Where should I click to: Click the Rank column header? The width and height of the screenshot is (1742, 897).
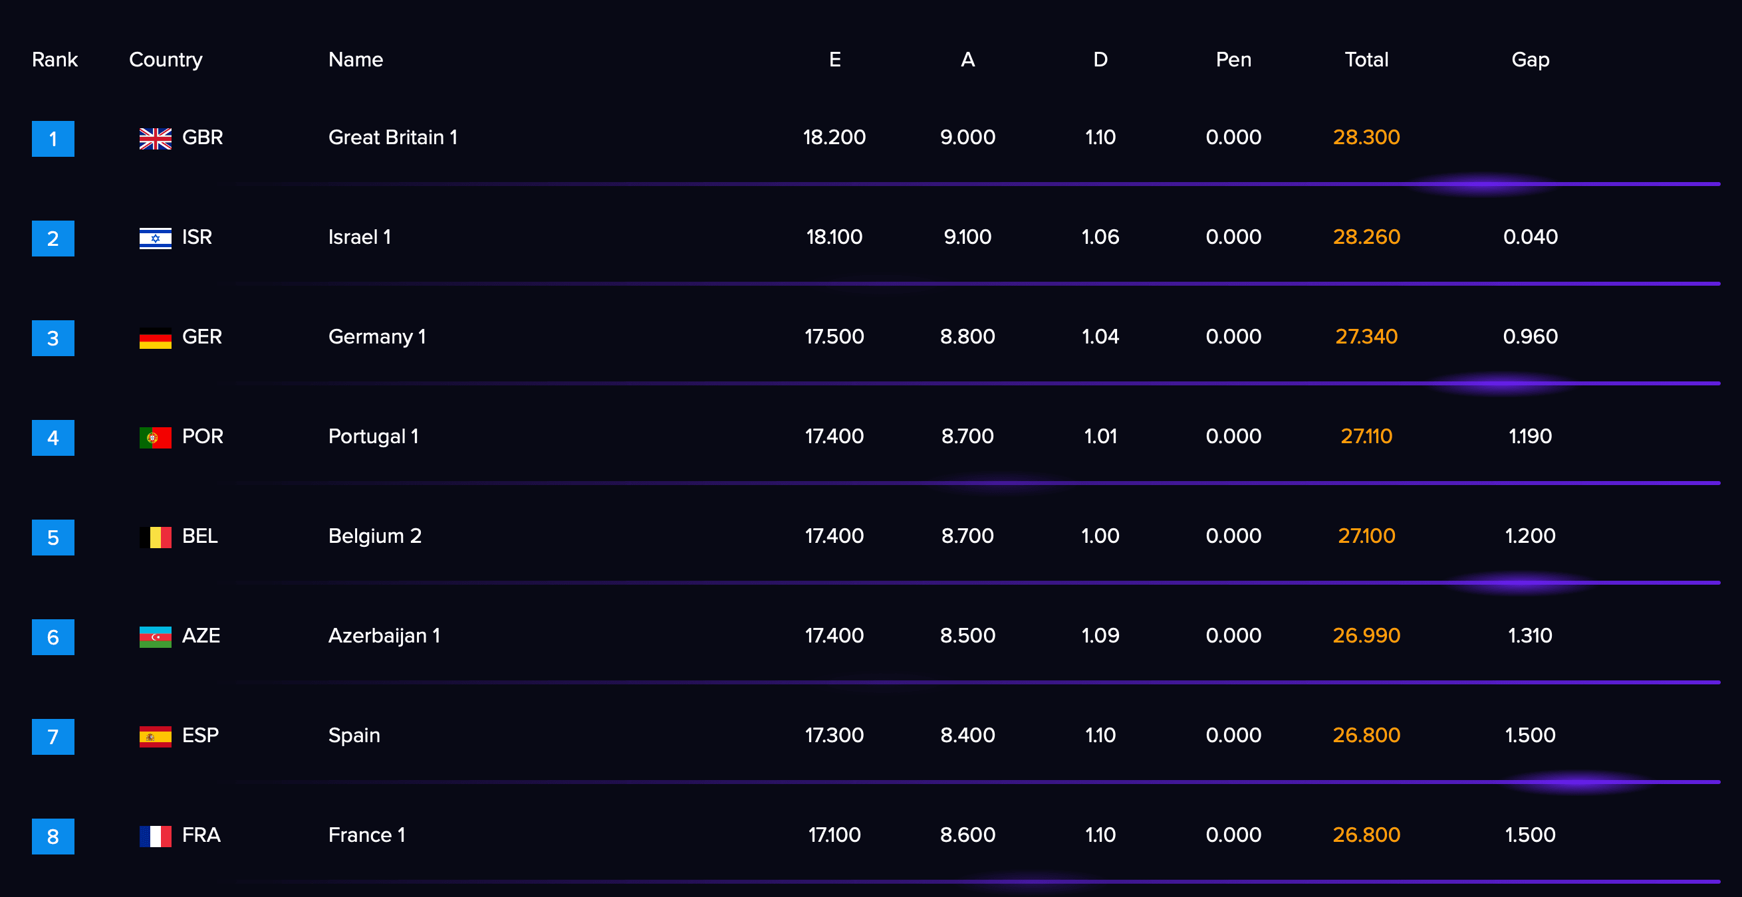[55, 60]
